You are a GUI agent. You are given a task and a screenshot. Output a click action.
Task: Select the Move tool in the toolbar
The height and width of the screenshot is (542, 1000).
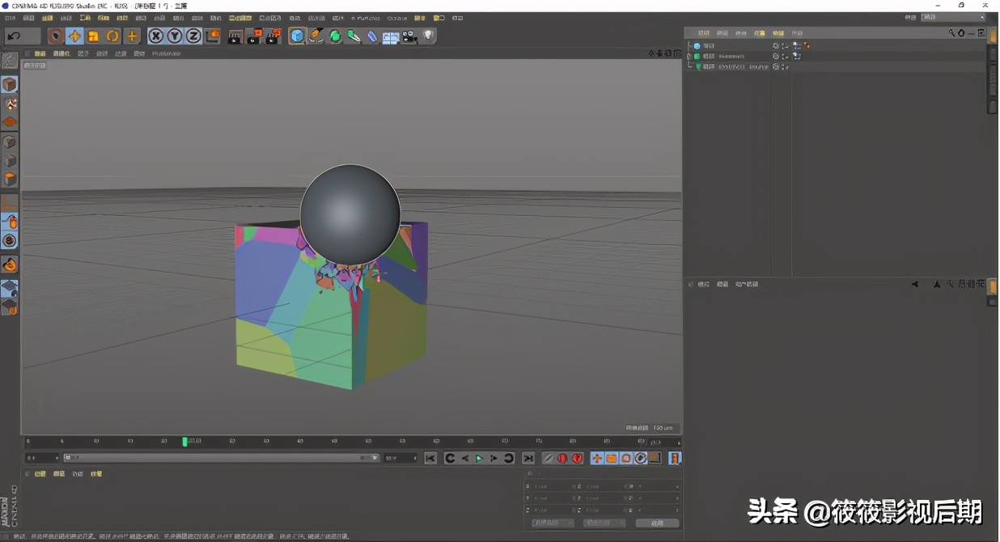point(73,36)
